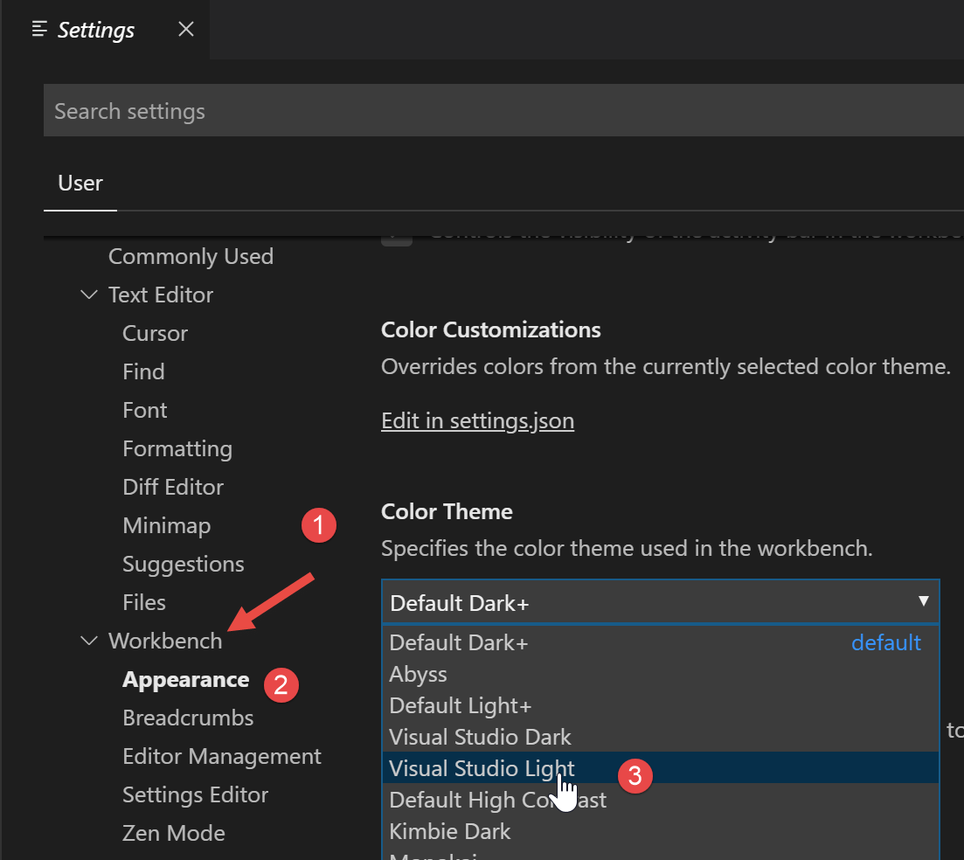Go to Cursor settings section
This screenshot has height=860, width=964.
(x=155, y=333)
